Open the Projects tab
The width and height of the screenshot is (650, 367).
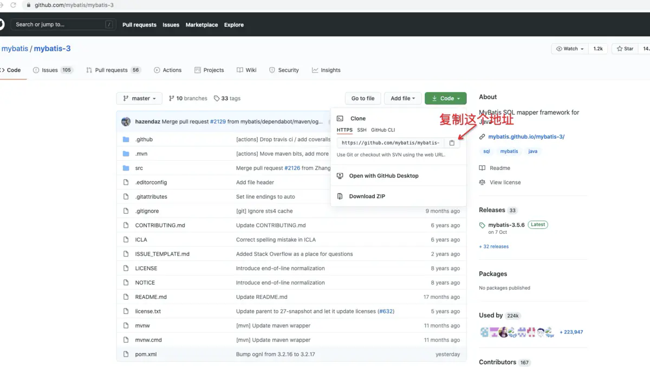point(209,70)
